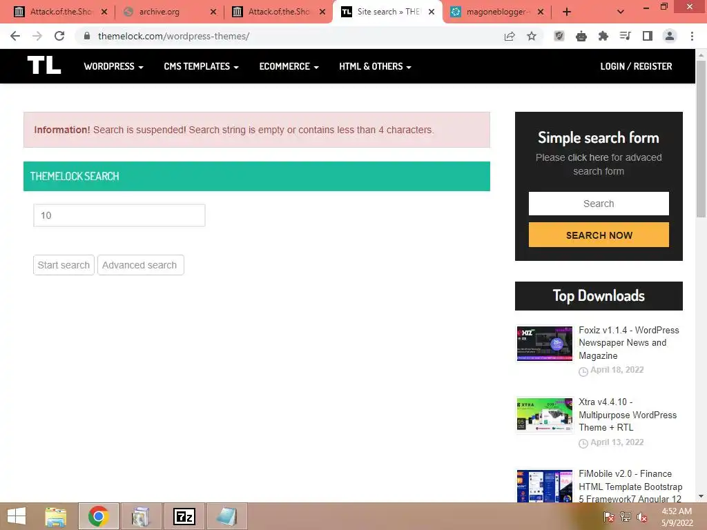Open File Explorer from taskbar

point(56,516)
